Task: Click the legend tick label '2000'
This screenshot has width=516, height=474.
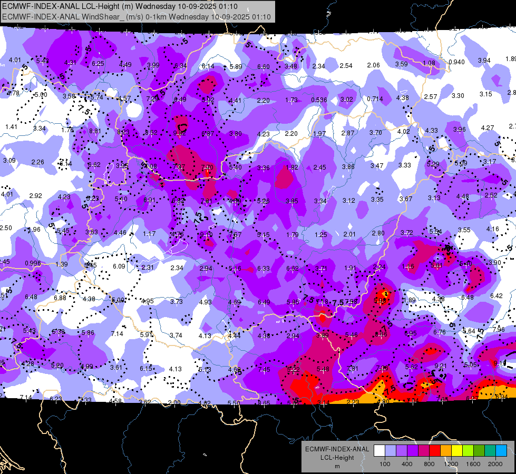Action: tap(495, 464)
